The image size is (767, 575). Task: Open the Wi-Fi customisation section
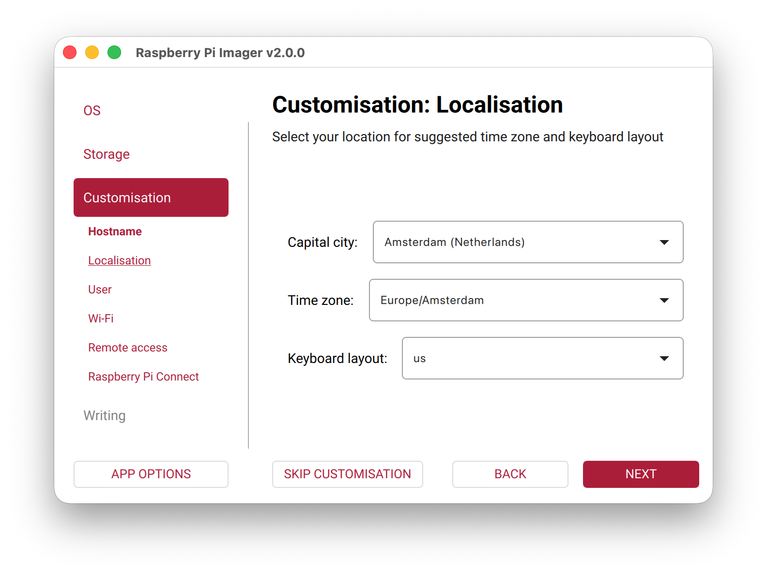pyautogui.click(x=101, y=318)
